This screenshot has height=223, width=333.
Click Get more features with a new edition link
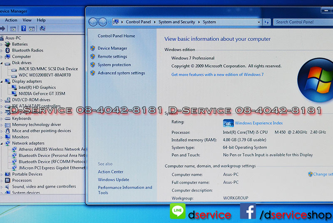217,74
